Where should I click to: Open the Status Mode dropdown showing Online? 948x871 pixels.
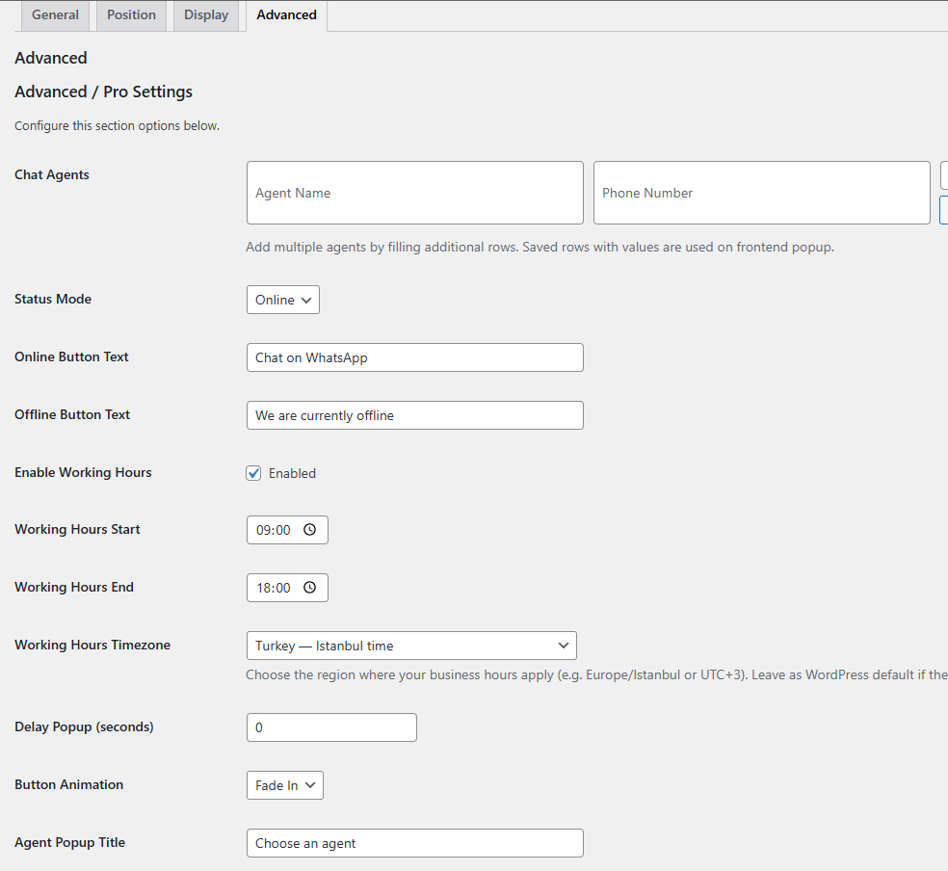pyautogui.click(x=283, y=300)
